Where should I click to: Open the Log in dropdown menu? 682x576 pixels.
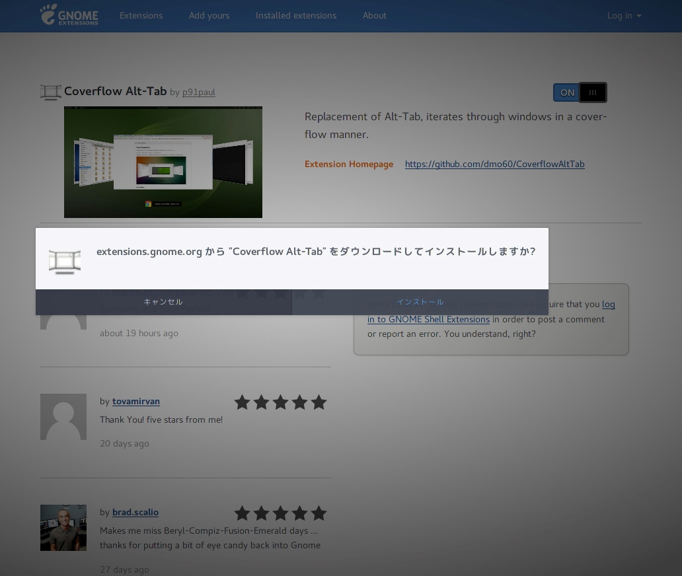624,16
